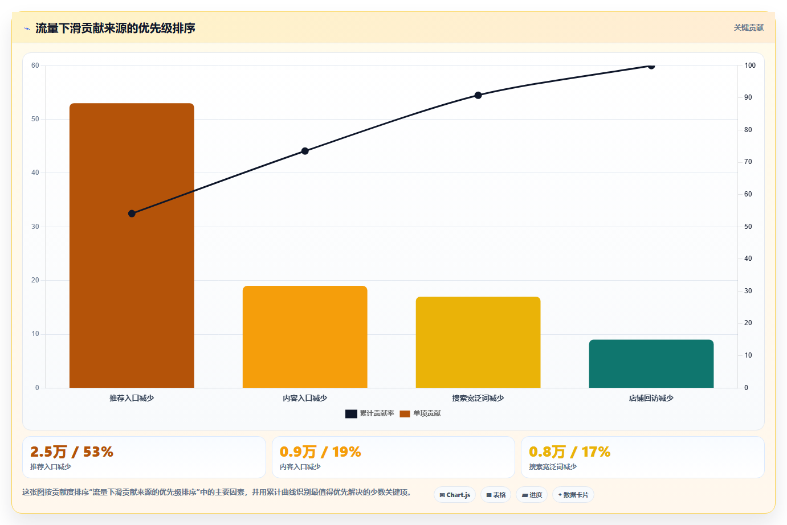Toggle the 单项贡献 legend item

click(420, 413)
